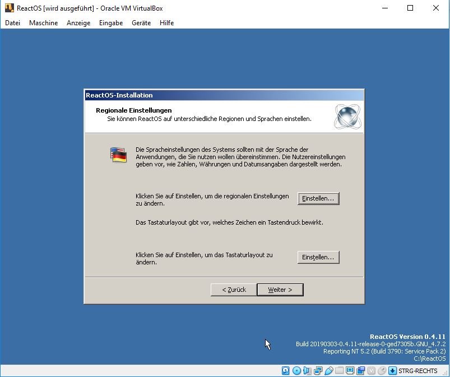The image size is (450, 377).
Task: Click 'ReactOS Version 0.4.11' text
Action: pos(407,337)
